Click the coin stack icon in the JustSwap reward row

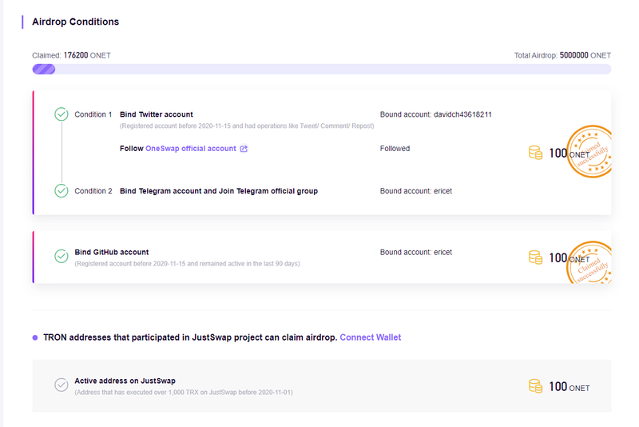coord(535,385)
